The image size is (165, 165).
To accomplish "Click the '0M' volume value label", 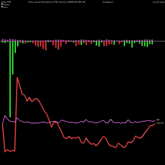I will click(x=158, y=120).
